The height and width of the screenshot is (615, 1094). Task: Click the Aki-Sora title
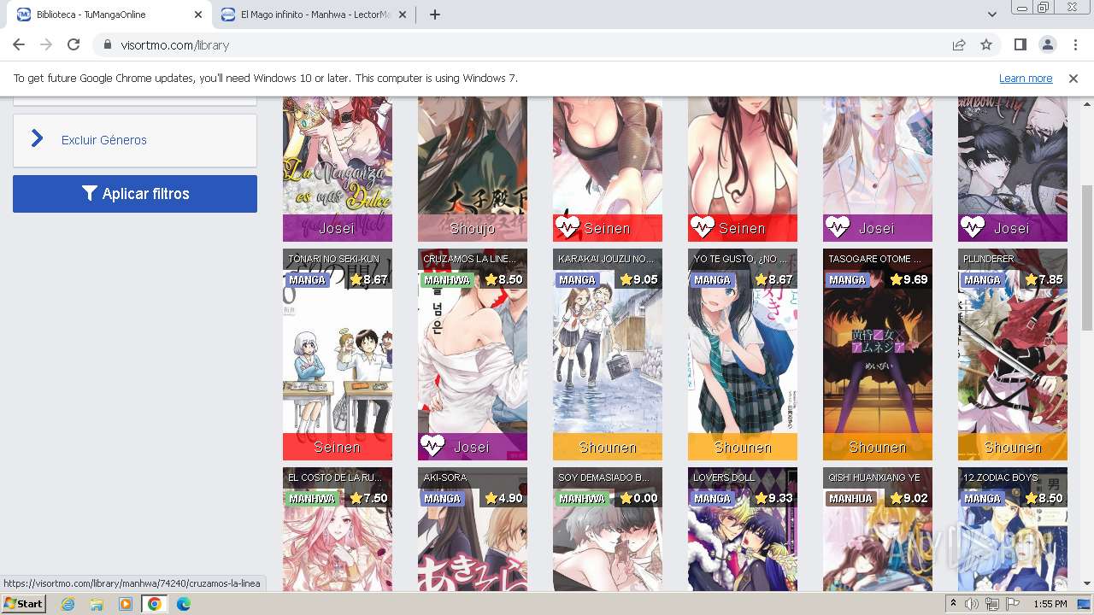coord(445,477)
